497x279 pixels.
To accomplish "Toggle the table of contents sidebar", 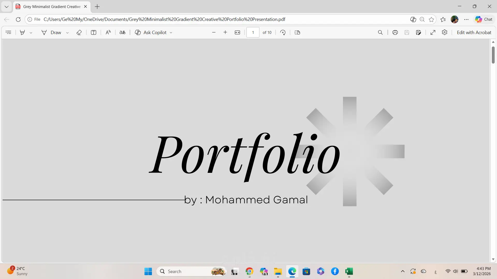I will [9, 33].
